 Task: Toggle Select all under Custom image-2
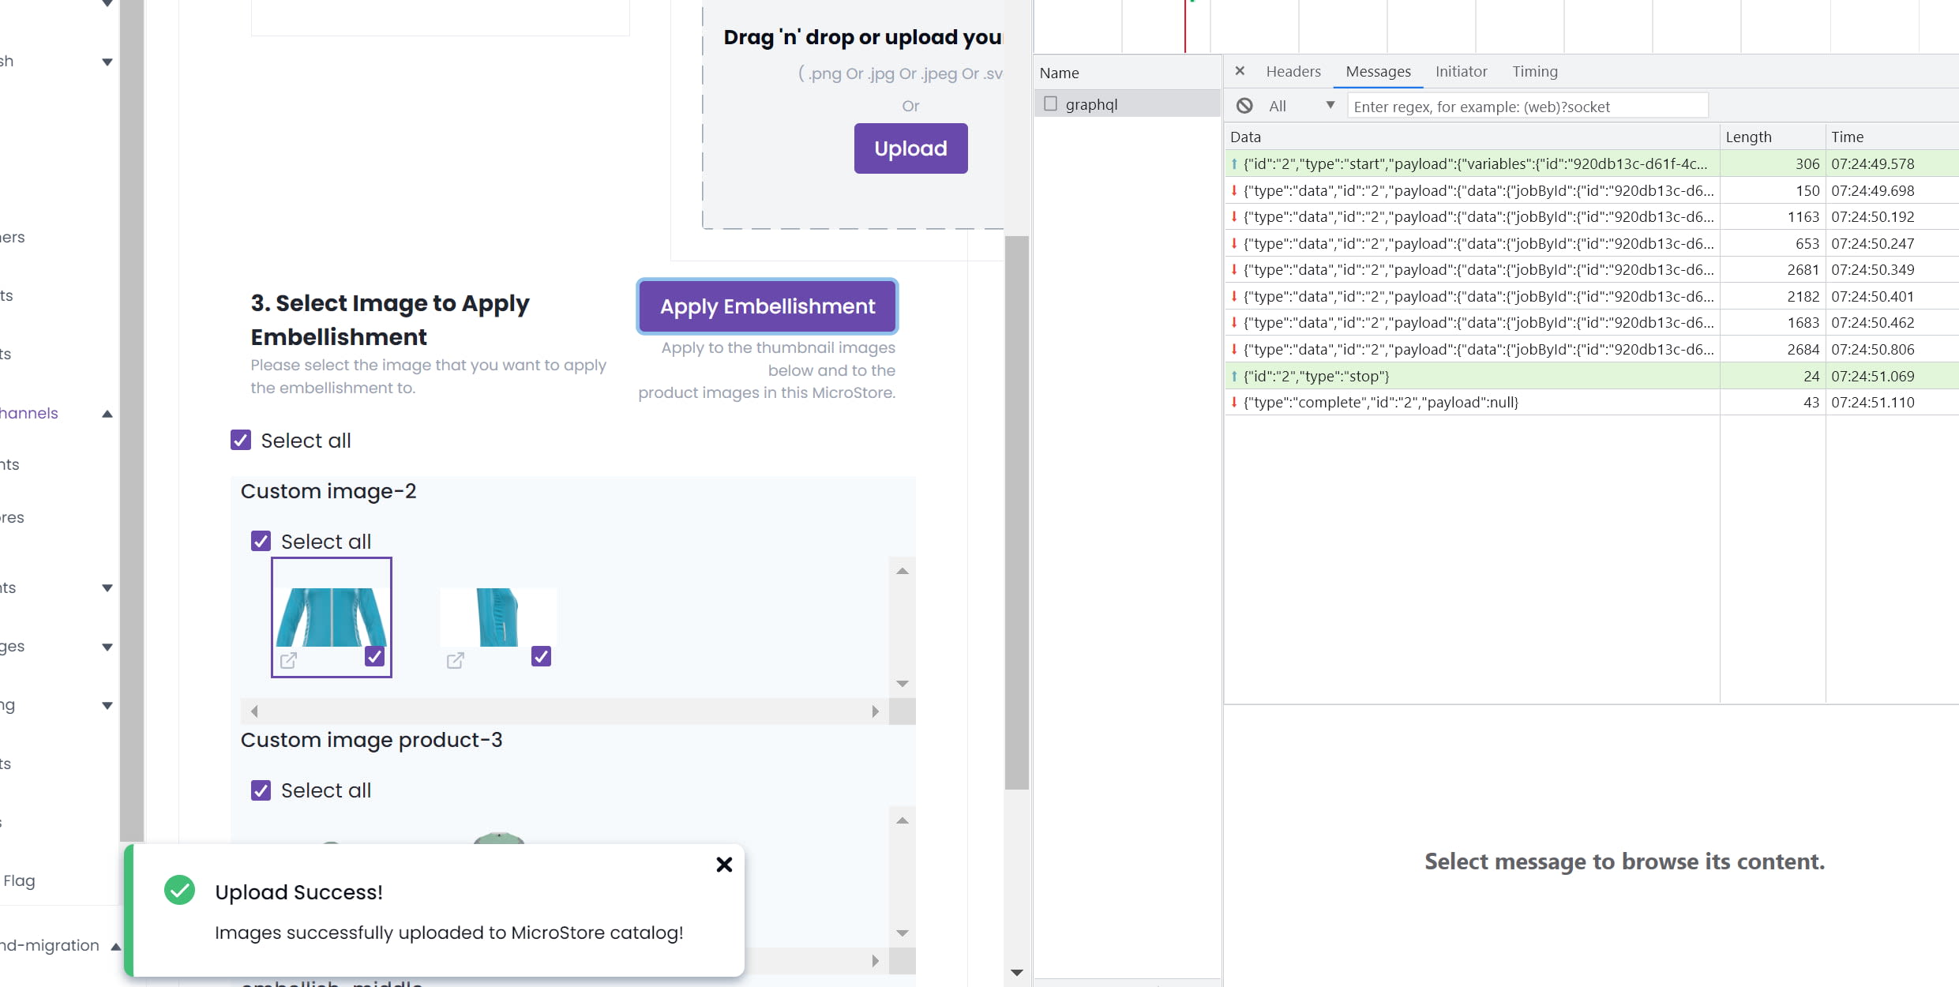pyautogui.click(x=261, y=541)
